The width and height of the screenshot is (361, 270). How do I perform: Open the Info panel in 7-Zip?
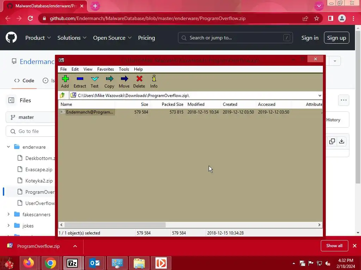(154, 82)
